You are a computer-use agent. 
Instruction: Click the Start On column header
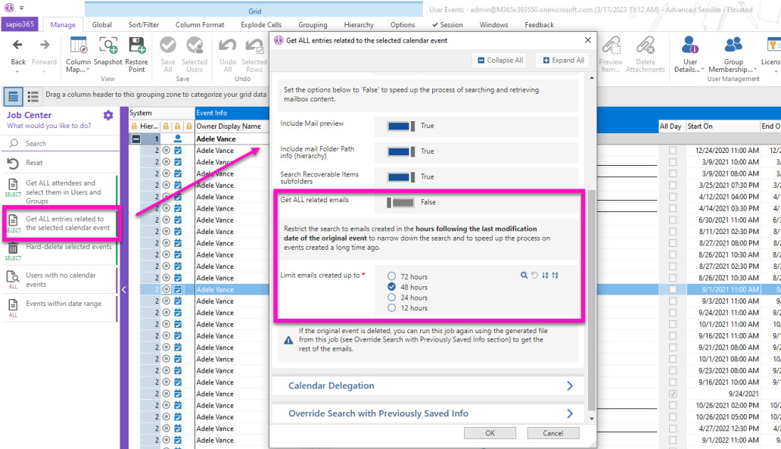click(722, 126)
